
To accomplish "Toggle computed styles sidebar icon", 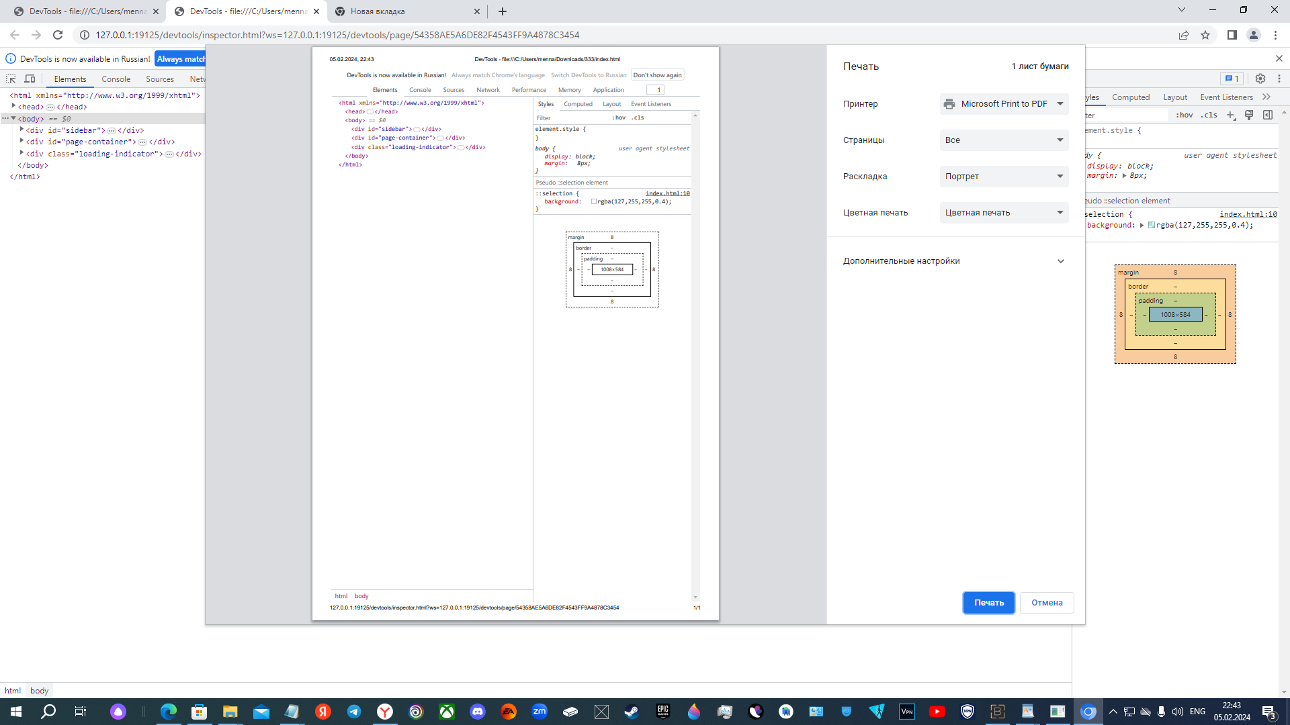I will coord(1268,115).
